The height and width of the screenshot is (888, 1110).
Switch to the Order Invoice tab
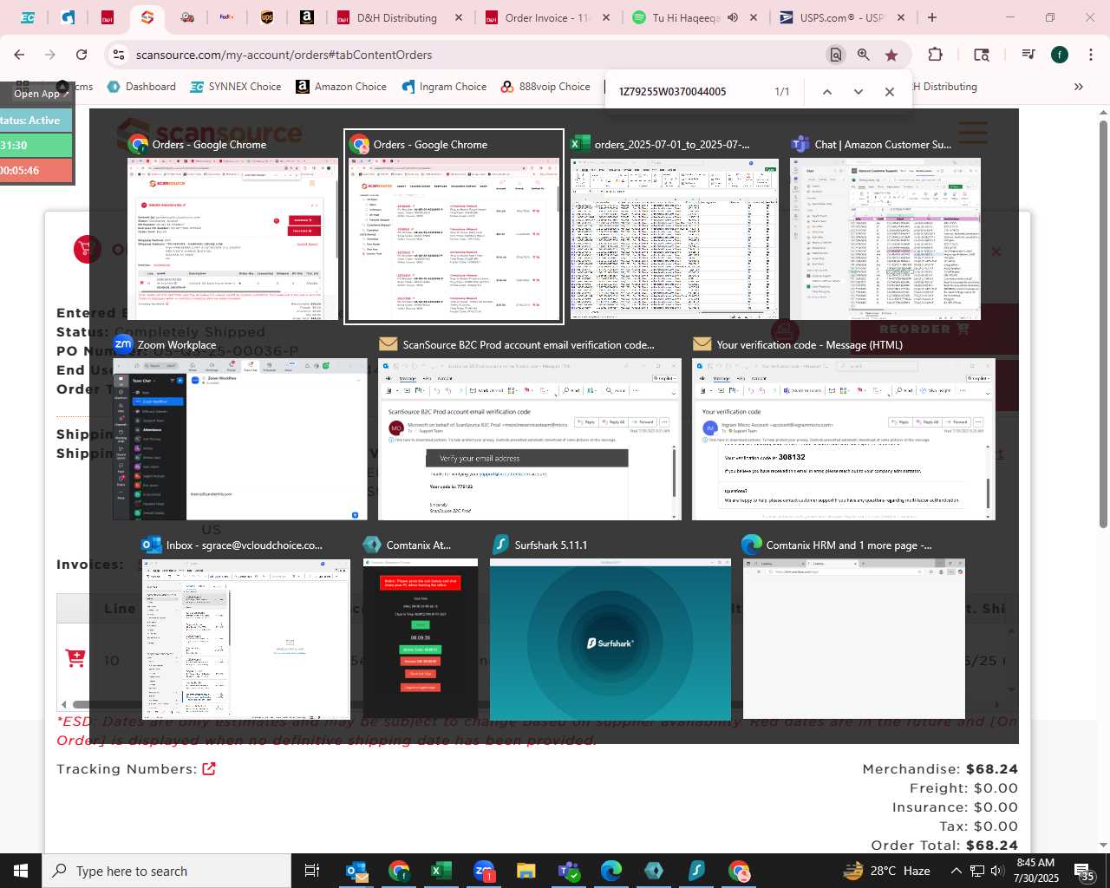pos(546,17)
